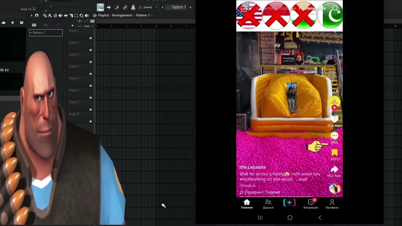Tap the TikTok create plus button
This screenshot has width=402, height=226.
coord(289,203)
